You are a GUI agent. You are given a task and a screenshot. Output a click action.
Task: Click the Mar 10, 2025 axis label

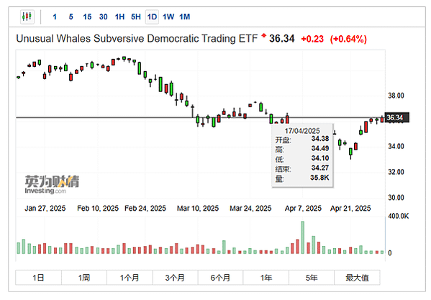coord(198,209)
